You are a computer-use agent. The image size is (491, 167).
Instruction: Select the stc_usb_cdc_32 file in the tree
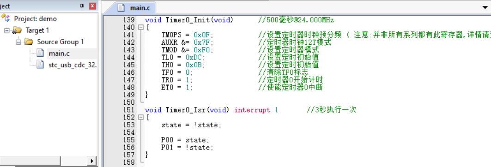[72, 65]
